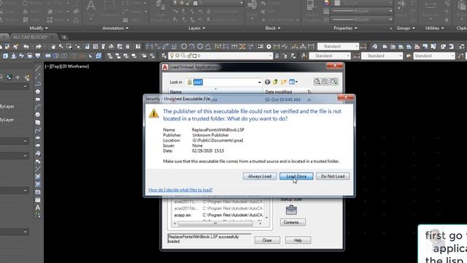The image size is (467, 263).
Task: Click the Center Mark dimension tool
Action: 269,47
